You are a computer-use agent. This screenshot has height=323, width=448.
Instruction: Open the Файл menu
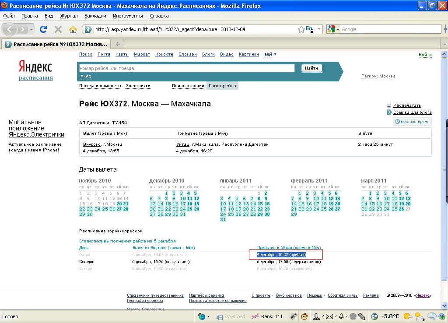point(9,16)
